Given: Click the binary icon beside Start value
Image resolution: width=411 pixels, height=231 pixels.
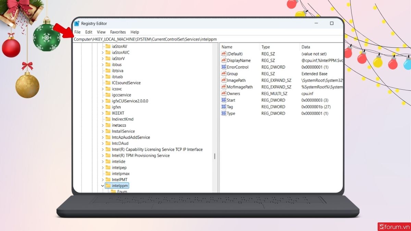Looking at the screenshot, I should 224,100.
